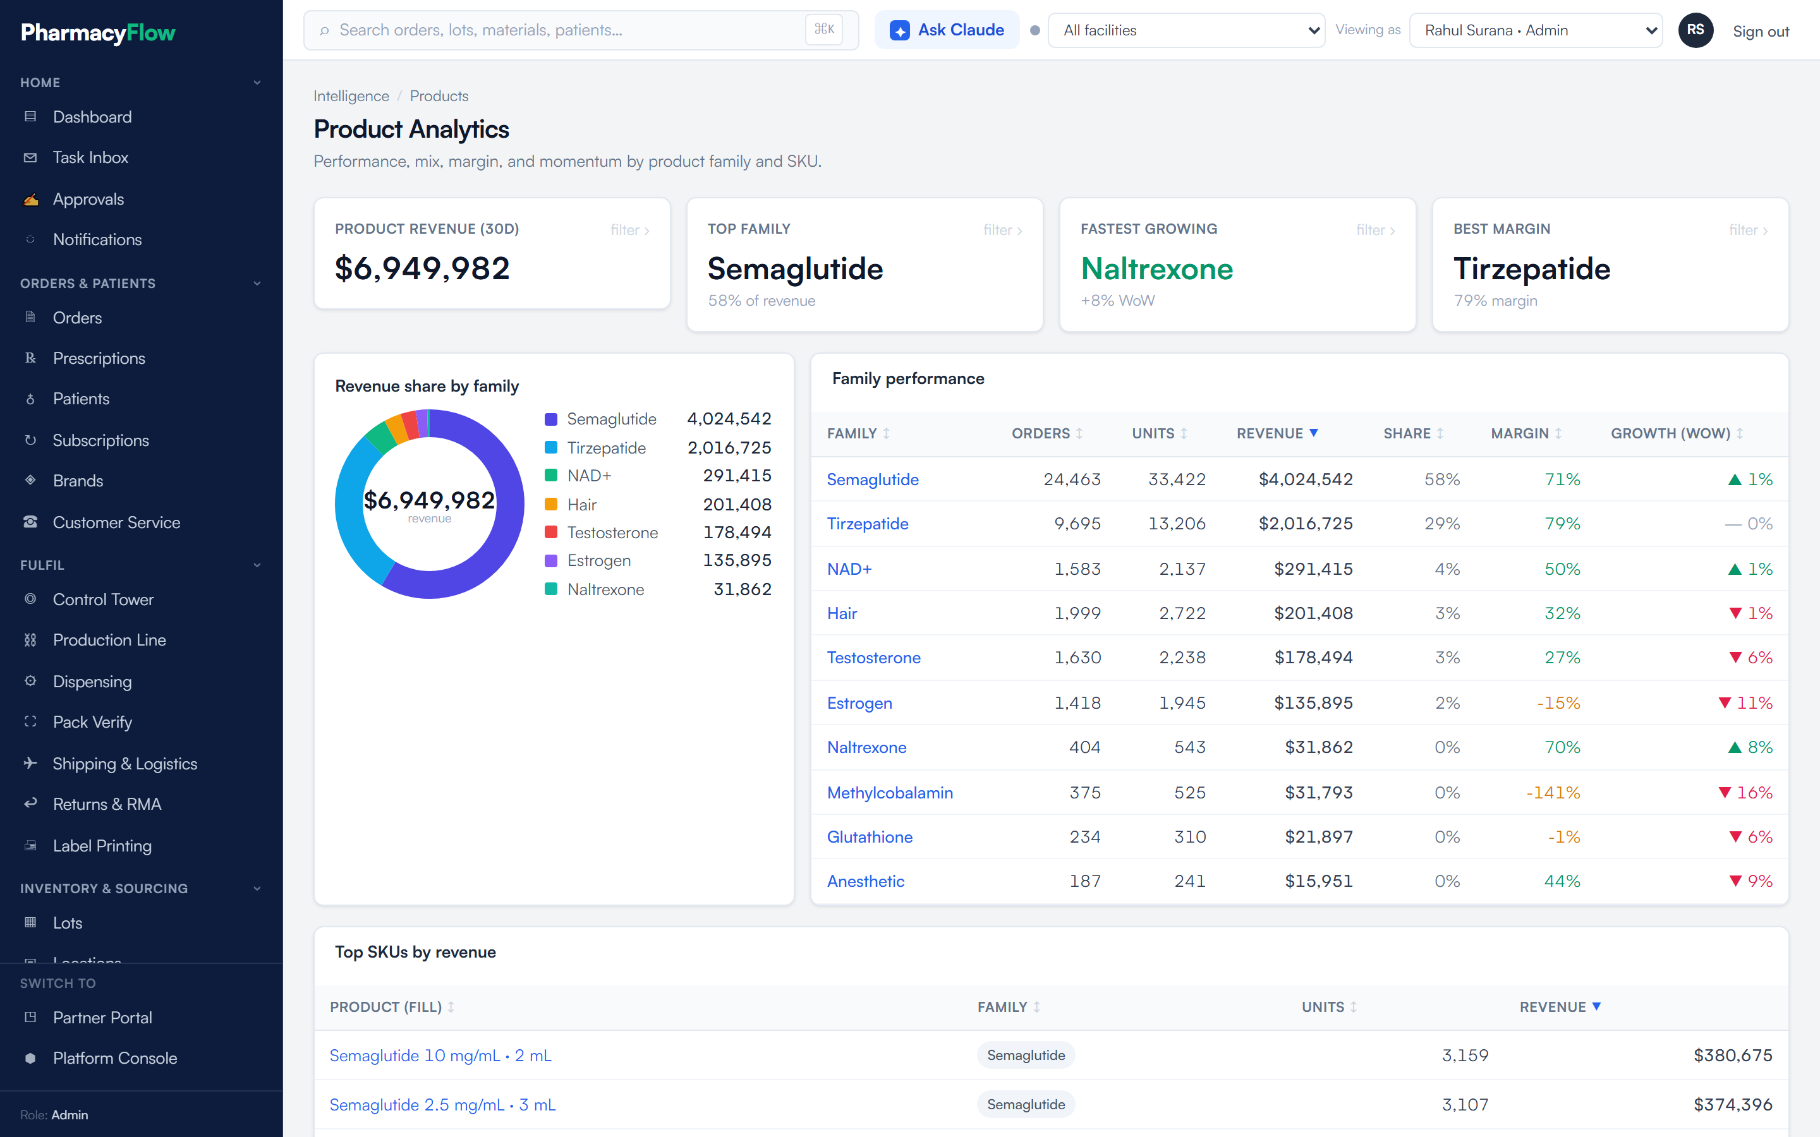Sort family table by Share column

[x=1413, y=433]
